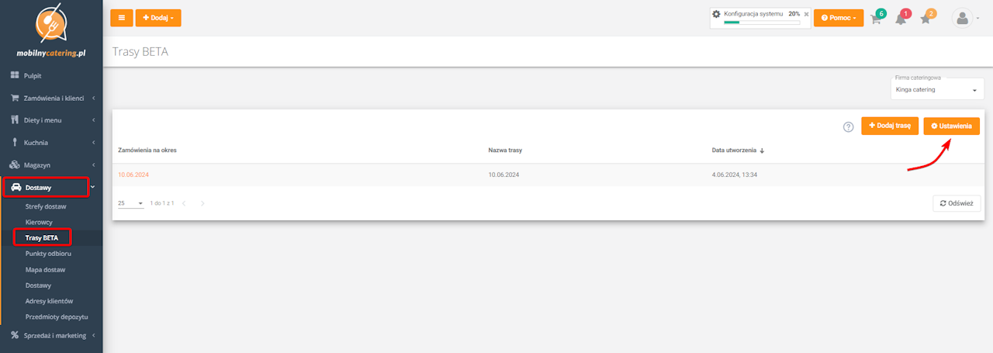Image resolution: width=993 pixels, height=353 pixels.
Task: Go to Mapa dostaw
Action: (45, 269)
